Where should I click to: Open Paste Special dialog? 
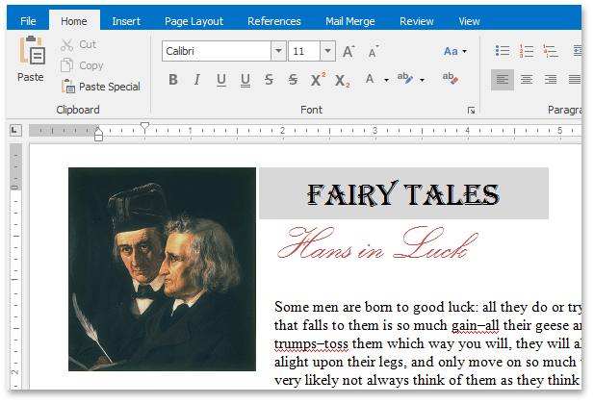coord(100,87)
